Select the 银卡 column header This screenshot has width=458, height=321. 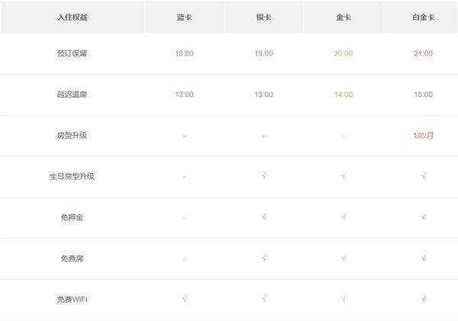pos(263,18)
